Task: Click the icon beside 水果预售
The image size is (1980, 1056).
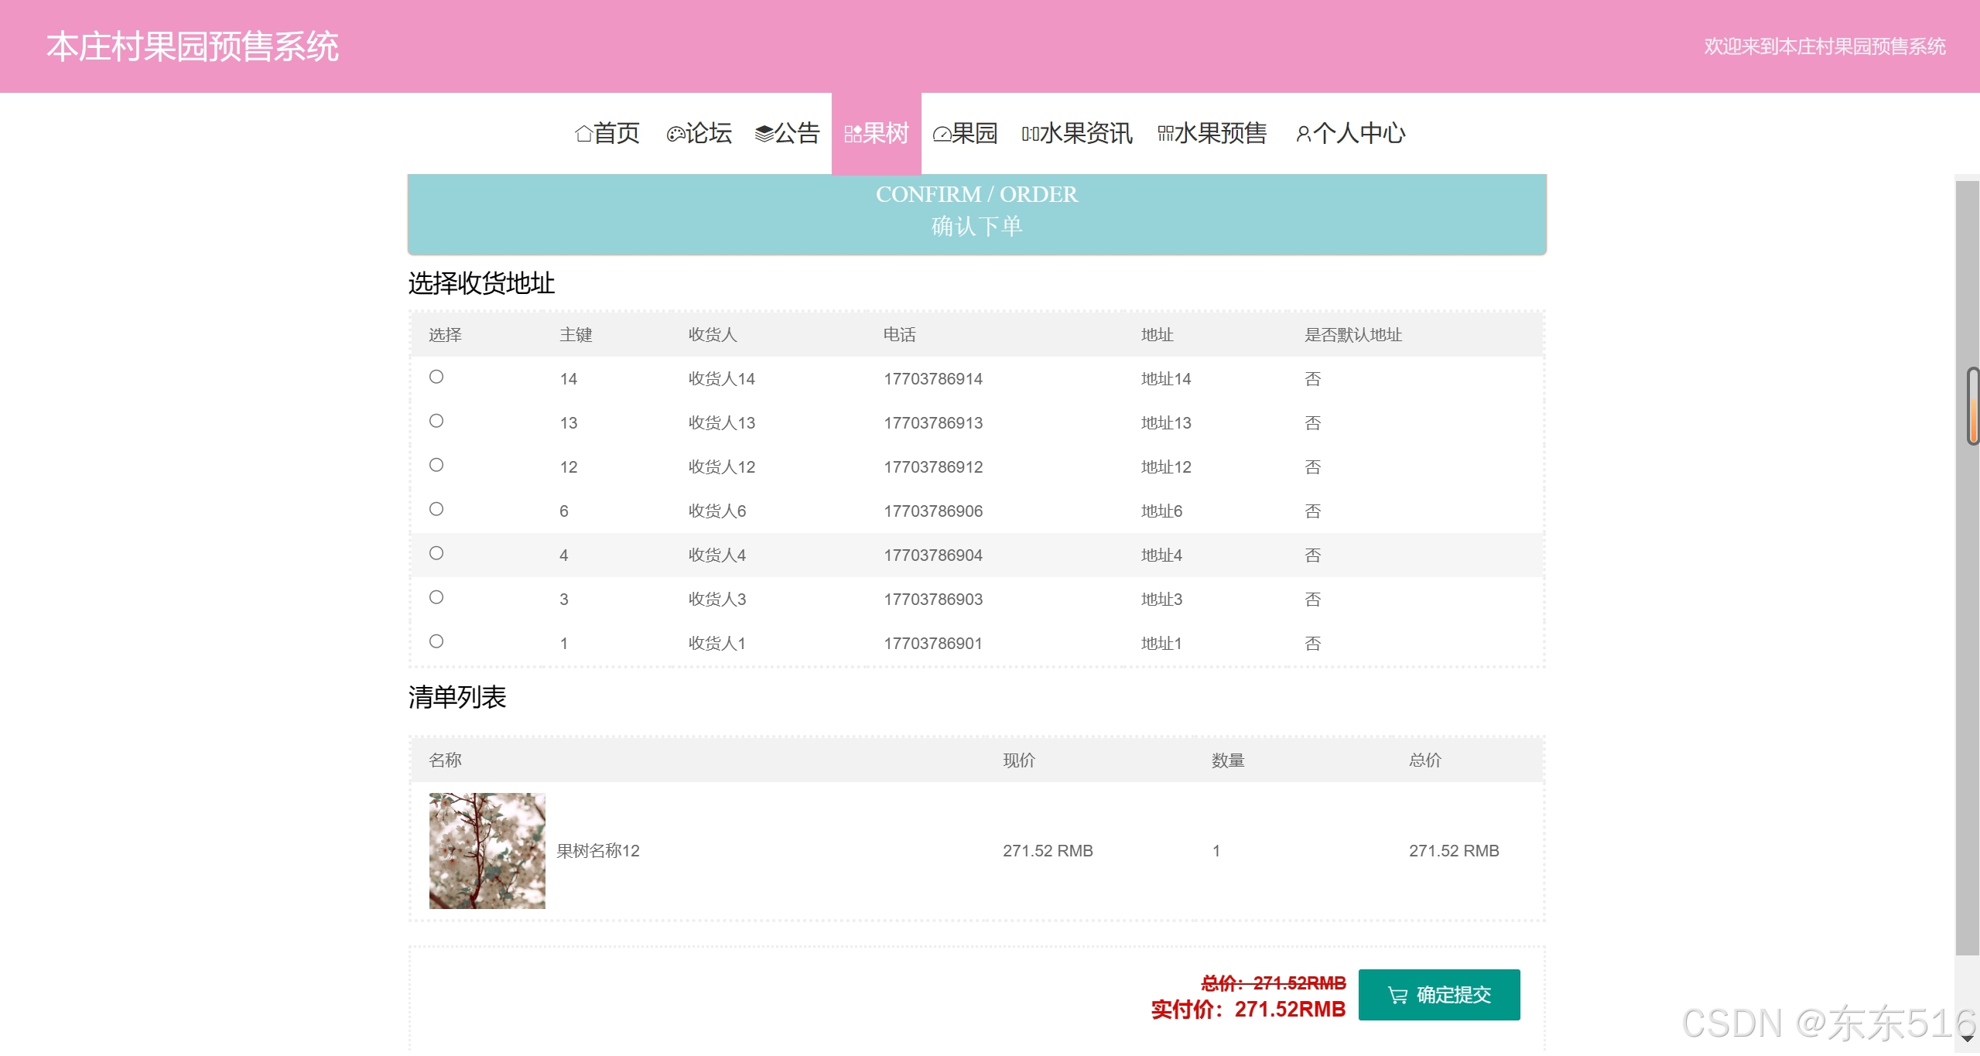Action: point(1165,135)
